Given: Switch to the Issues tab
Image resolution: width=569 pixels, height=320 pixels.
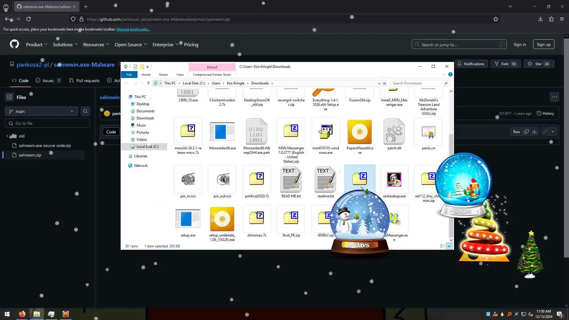Looking at the screenshot, I should pos(48,81).
